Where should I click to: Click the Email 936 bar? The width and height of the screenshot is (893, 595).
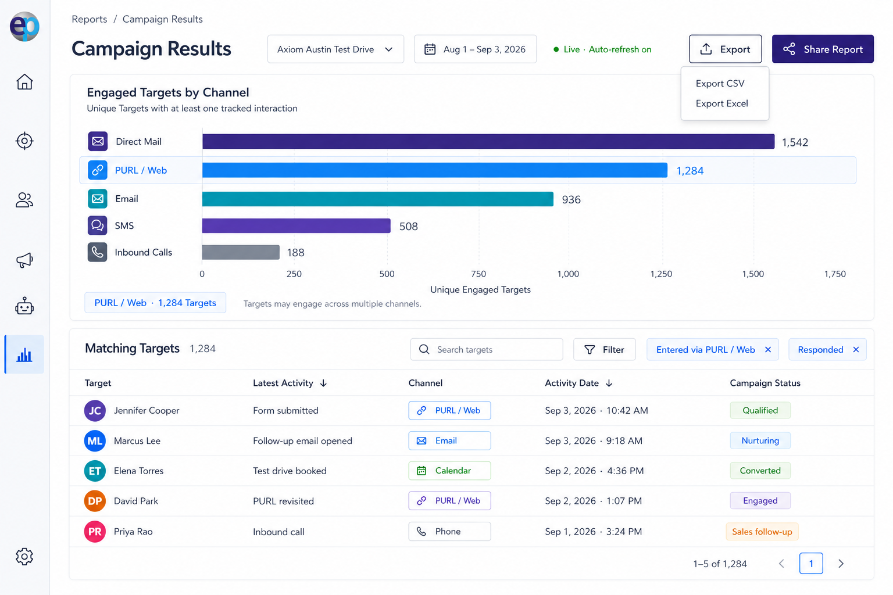pyautogui.click(x=378, y=199)
